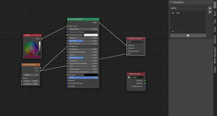The image size is (217, 116).
Task: Open the Trees sidebar tab
Action: (x=215, y=70)
